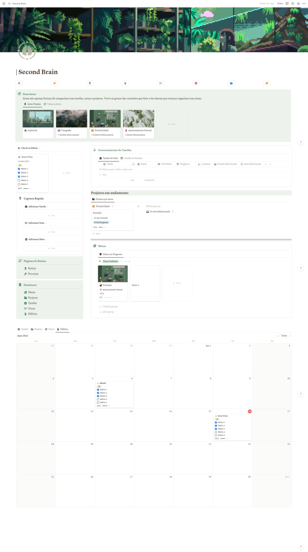View page history clock icon
308x552 pixels.
293,4
